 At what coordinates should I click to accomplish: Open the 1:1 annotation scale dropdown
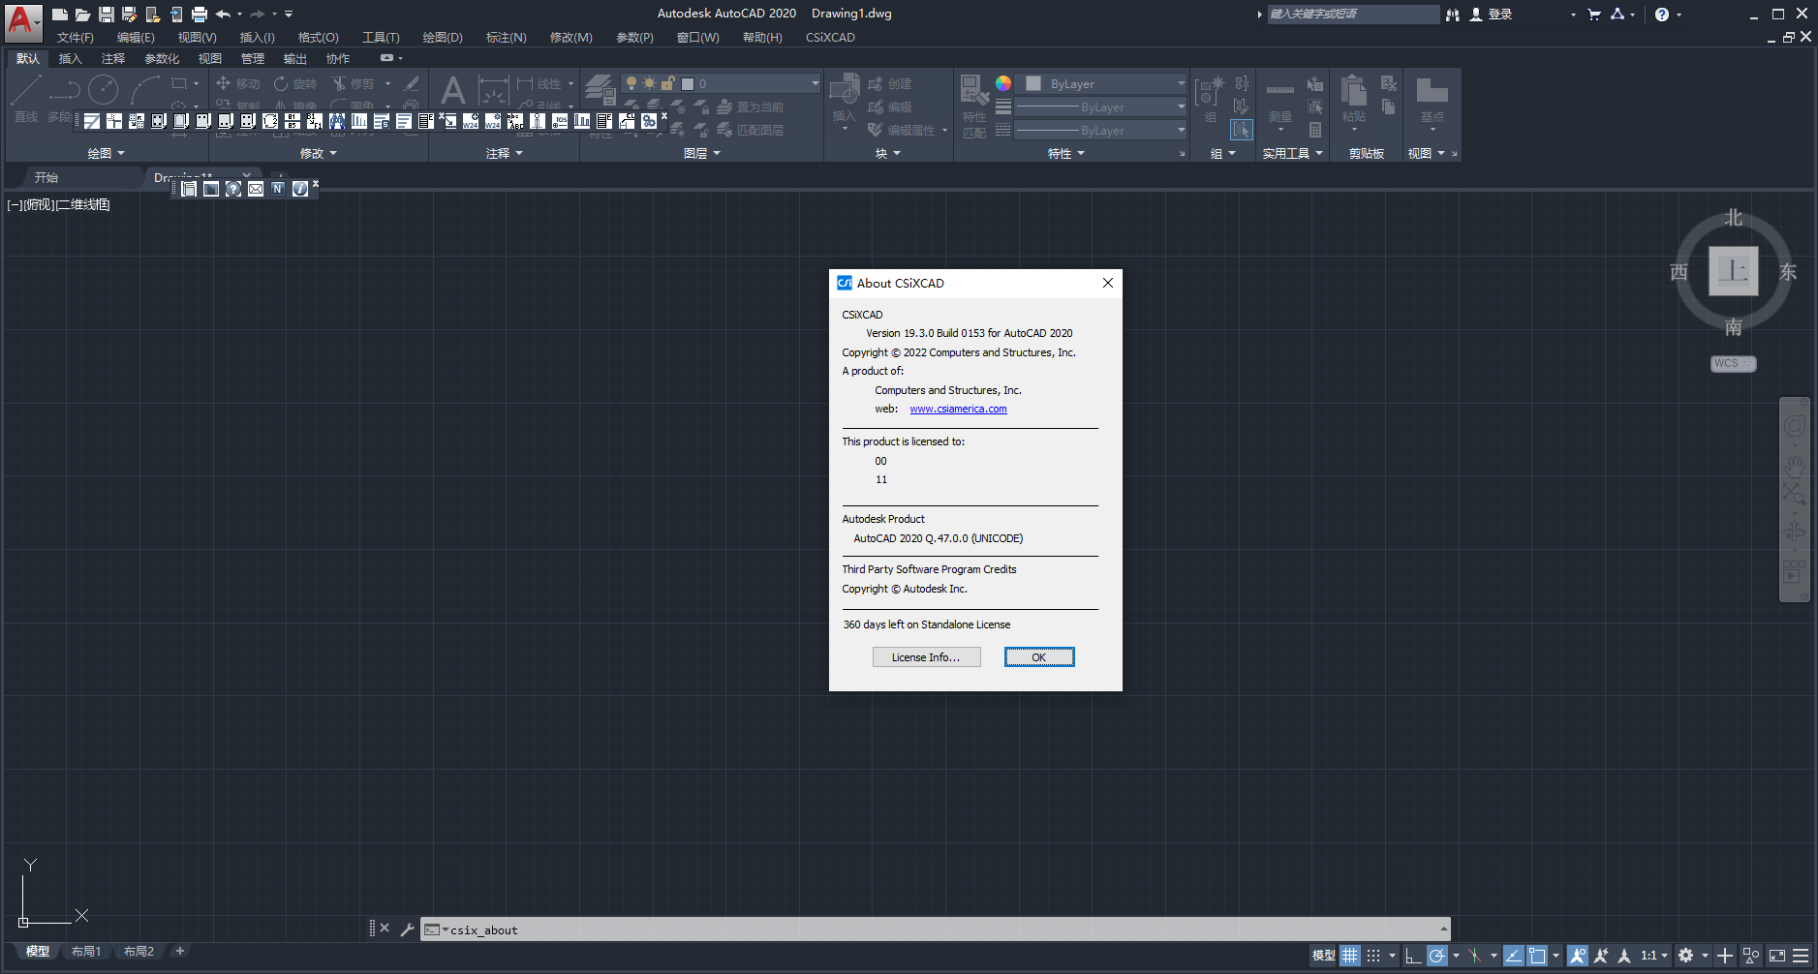coord(1654,956)
